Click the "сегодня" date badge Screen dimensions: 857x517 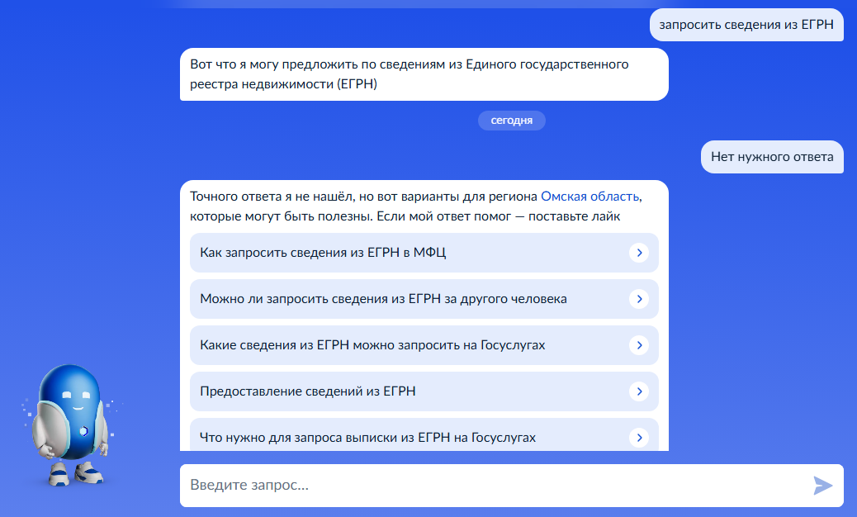pos(511,121)
